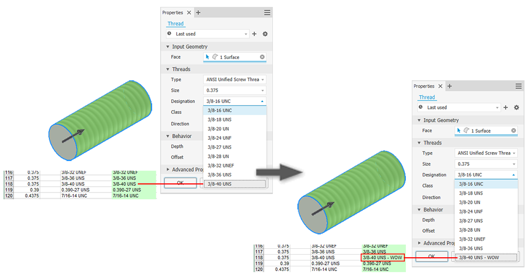
Task: Choose 3/8-18 UNS in left designation list
Action: [x=235, y=120]
